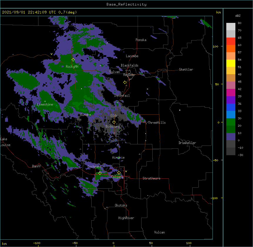Select the -30 value in the dBZ legend

click(240, 155)
